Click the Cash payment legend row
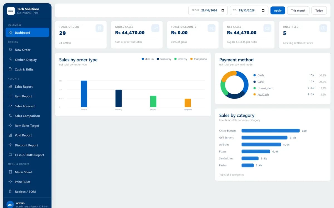334x208 pixels. click(290, 75)
